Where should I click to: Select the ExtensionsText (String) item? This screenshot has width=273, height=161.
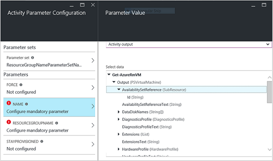(x=140, y=142)
